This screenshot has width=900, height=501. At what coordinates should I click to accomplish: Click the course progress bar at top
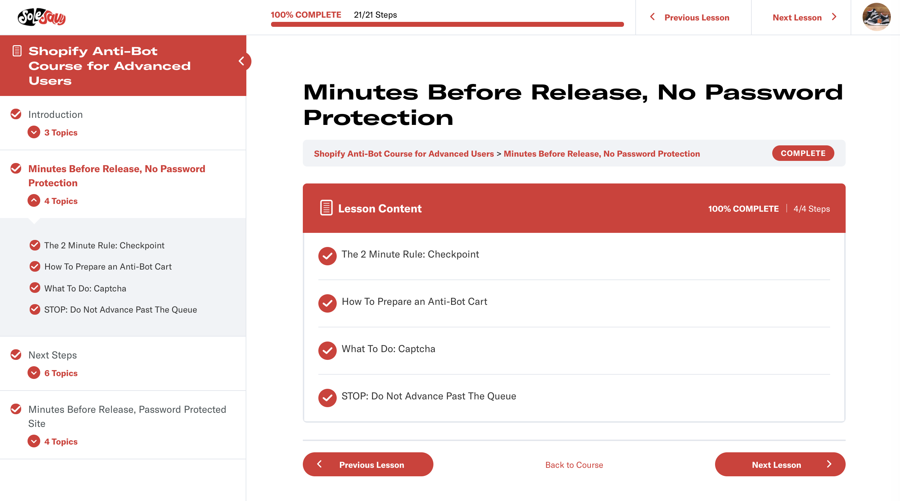point(447,24)
